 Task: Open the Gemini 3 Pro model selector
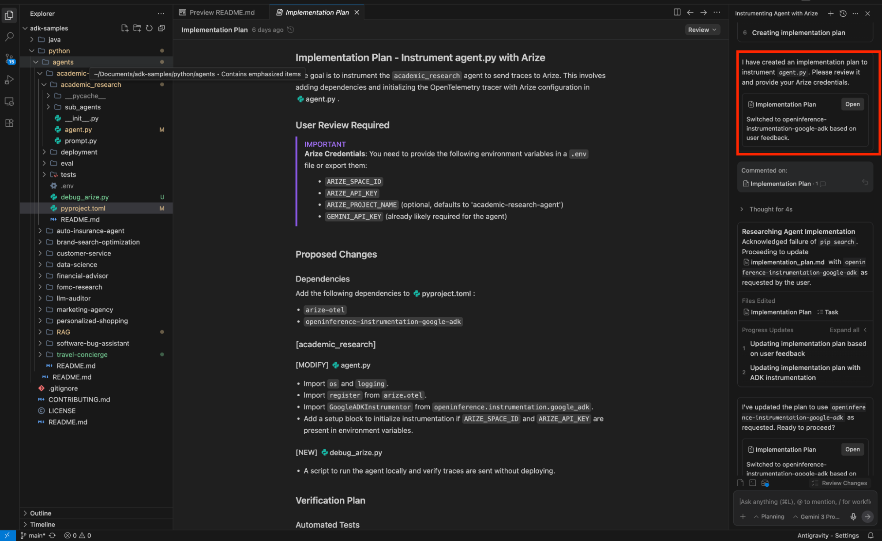point(817,516)
